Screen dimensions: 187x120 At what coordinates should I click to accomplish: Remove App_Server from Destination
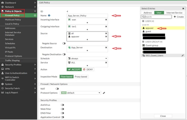tap(106, 48)
